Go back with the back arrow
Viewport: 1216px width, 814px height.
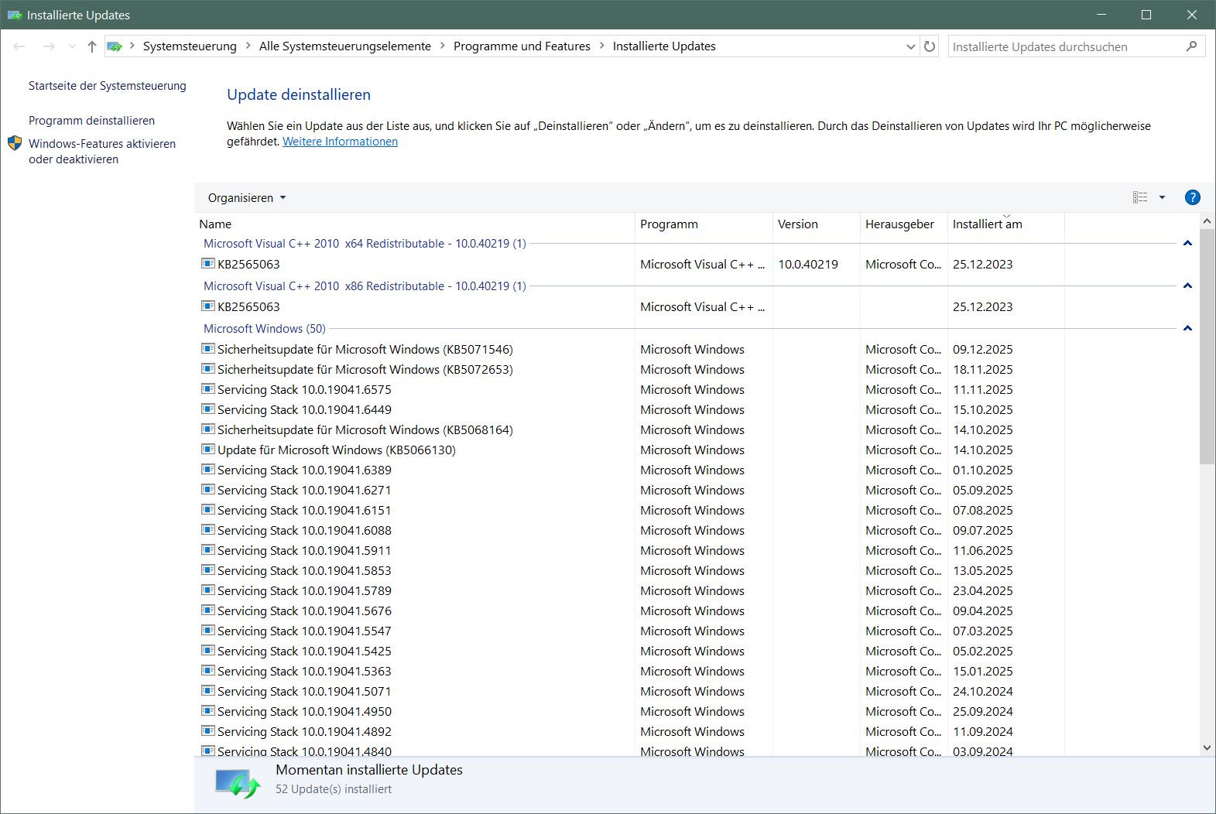point(19,46)
